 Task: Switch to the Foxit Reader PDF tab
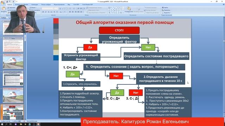coord(88,5)
